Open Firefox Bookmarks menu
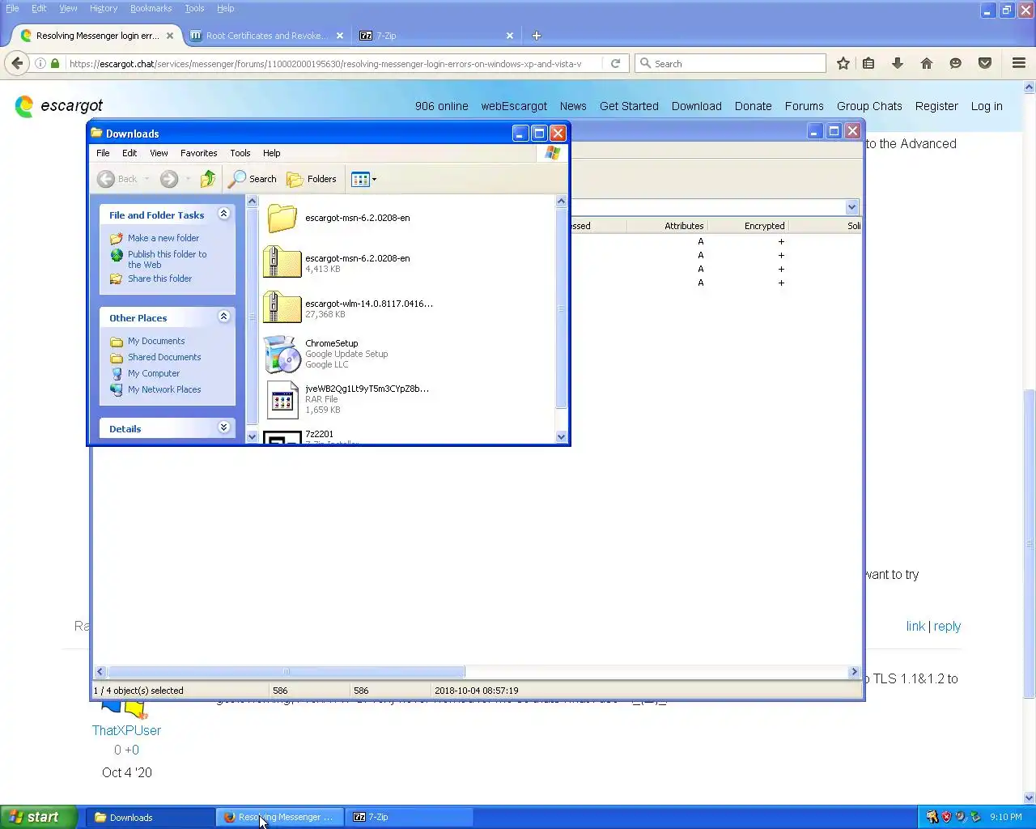The height and width of the screenshot is (829, 1036). 151,8
